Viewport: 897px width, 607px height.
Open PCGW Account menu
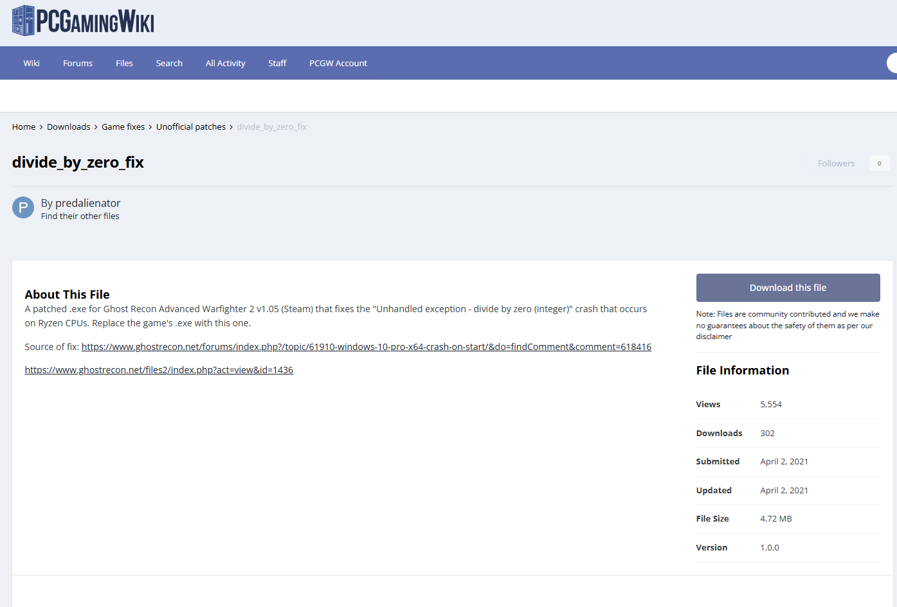click(x=338, y=63)
